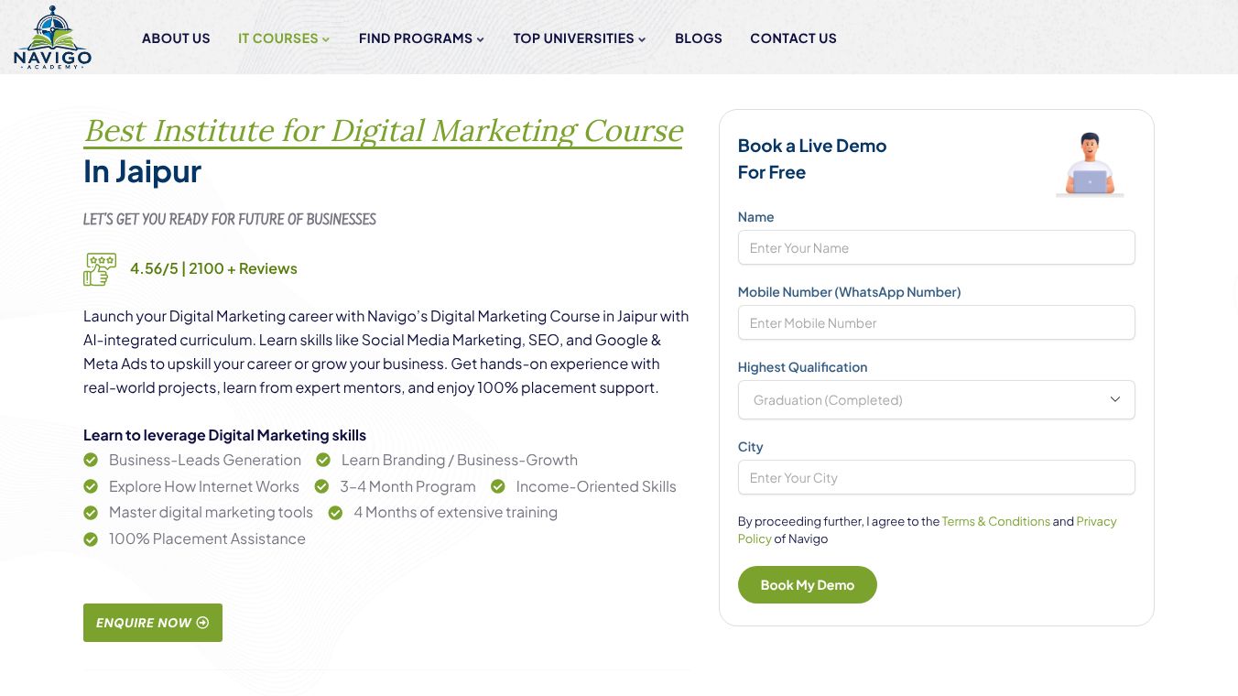Focus the Enter Your Name field

tap(936, 248)
